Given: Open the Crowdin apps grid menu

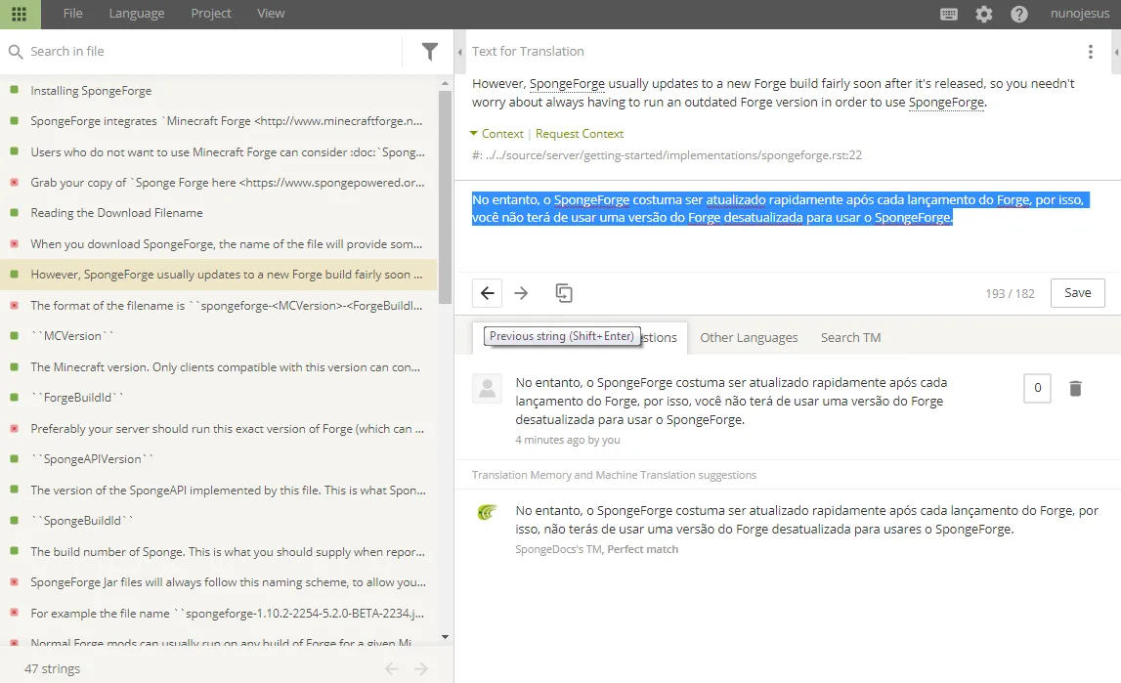Looking at the screenshot, I should 20,14.
